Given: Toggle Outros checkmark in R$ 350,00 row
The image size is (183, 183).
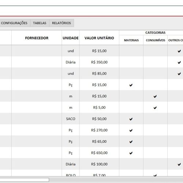Looking at the screenshot, I should coord(179,62).
